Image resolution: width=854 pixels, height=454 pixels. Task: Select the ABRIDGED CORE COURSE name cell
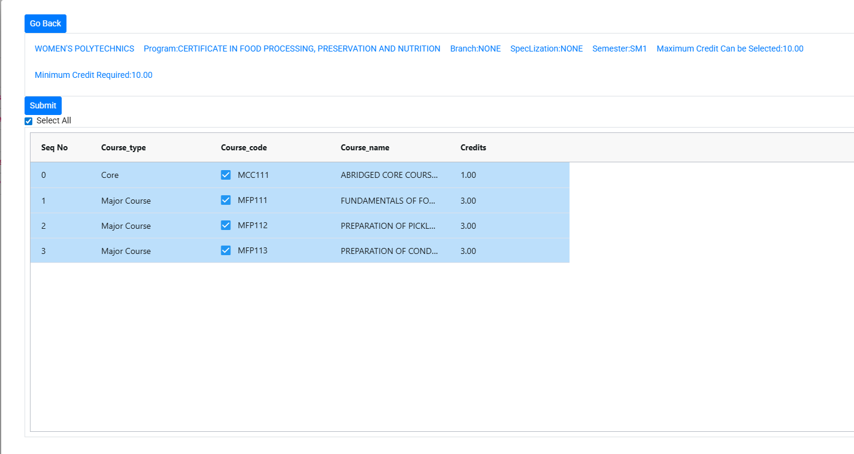point(389,175)
